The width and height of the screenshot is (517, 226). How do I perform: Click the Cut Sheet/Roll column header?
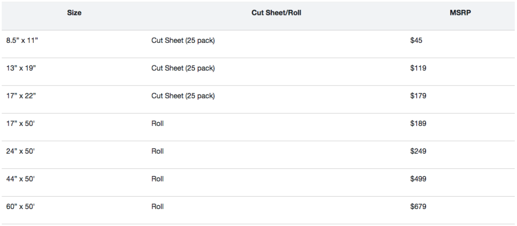point(276,13)
